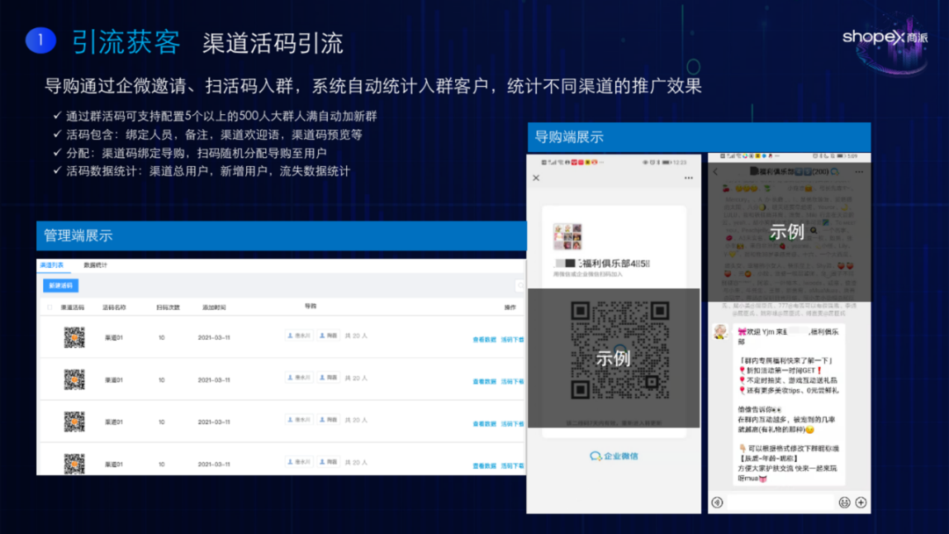Screen dimensions: 949x534
Task: Click the 引流获客 heading
Action: pos(126,42)
